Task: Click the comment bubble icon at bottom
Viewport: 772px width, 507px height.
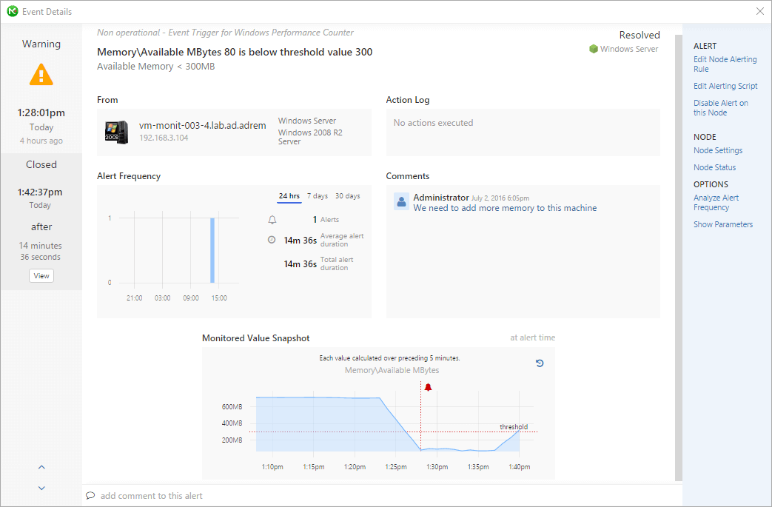Action: pyautogui.click(x=90, y=496)
